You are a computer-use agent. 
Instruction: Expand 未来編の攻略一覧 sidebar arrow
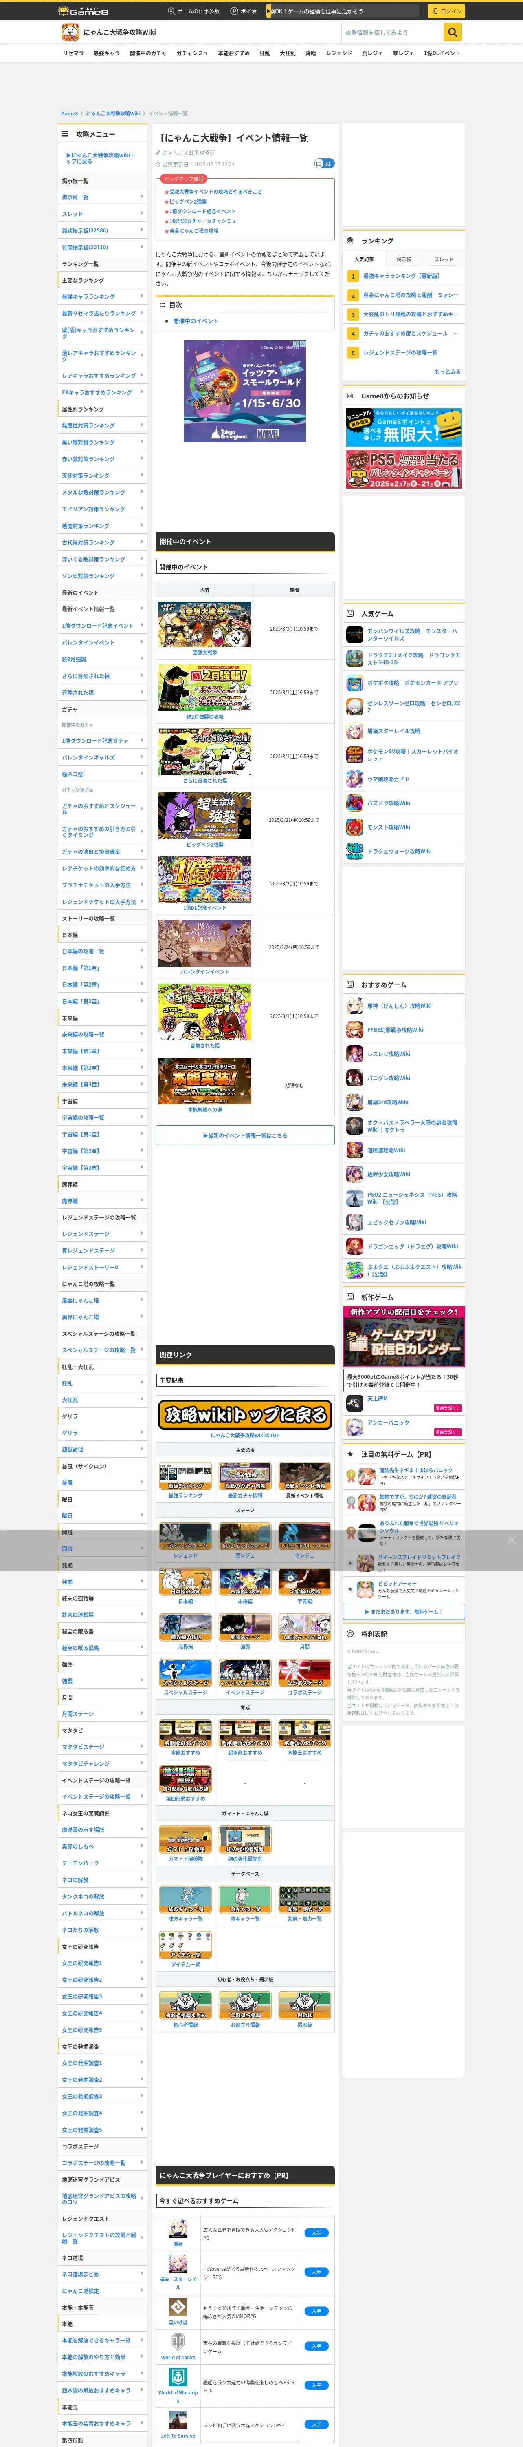pos(143,1034)
